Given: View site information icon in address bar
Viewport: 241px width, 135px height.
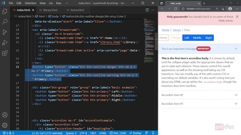Looking at the screenshot, I should click(183, 9).
